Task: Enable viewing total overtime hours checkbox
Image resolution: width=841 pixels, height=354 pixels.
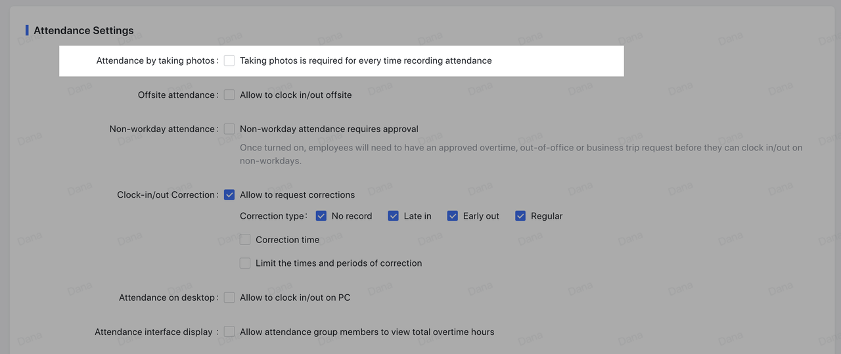Action: coord(229,332)
